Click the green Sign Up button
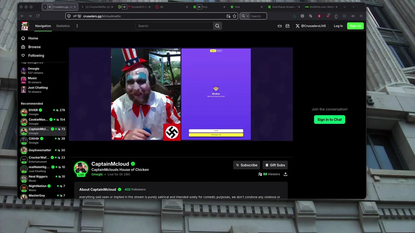The width and height of the screenshot is (415, 233). 355,26
